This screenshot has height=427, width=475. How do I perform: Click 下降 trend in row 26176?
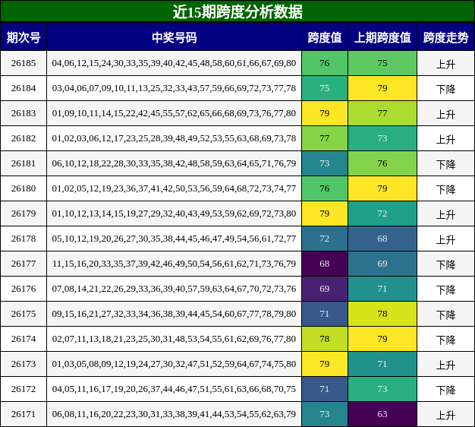tap(445, 290)
